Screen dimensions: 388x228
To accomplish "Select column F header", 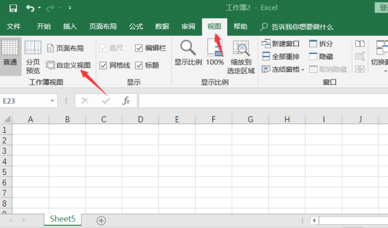I will 213,119.
